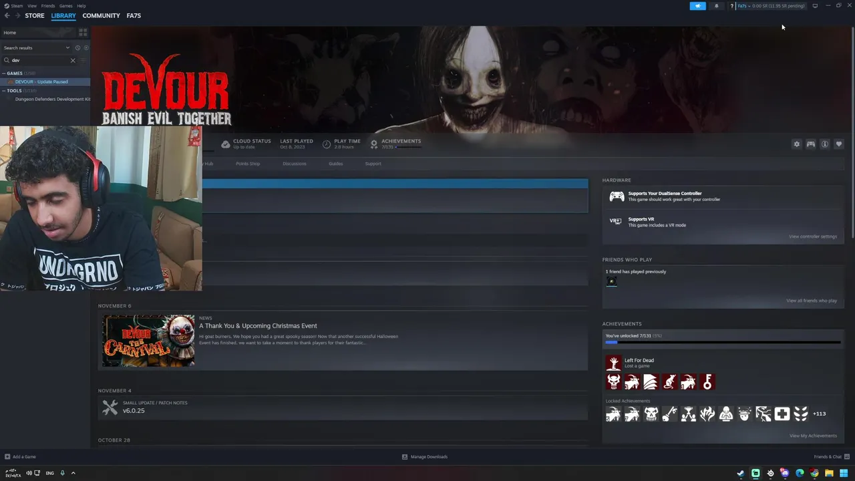Click View controller settings link

click(x=813, y=236)
